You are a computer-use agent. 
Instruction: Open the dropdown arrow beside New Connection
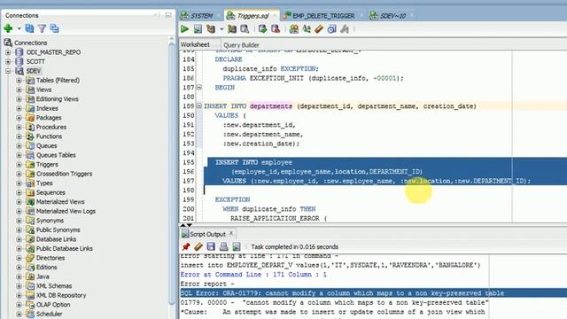19,28
